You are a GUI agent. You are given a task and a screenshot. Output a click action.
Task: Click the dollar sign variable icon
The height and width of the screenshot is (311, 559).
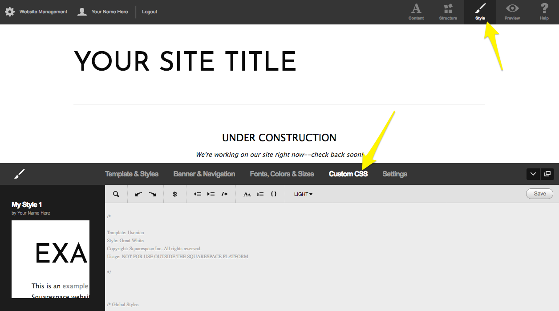click(x=175, y=194)
